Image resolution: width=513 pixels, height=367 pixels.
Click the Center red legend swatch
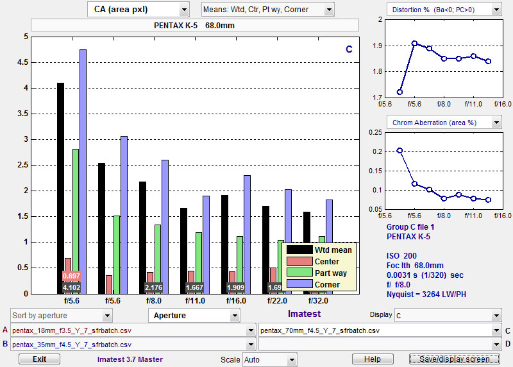click(299, 261)
